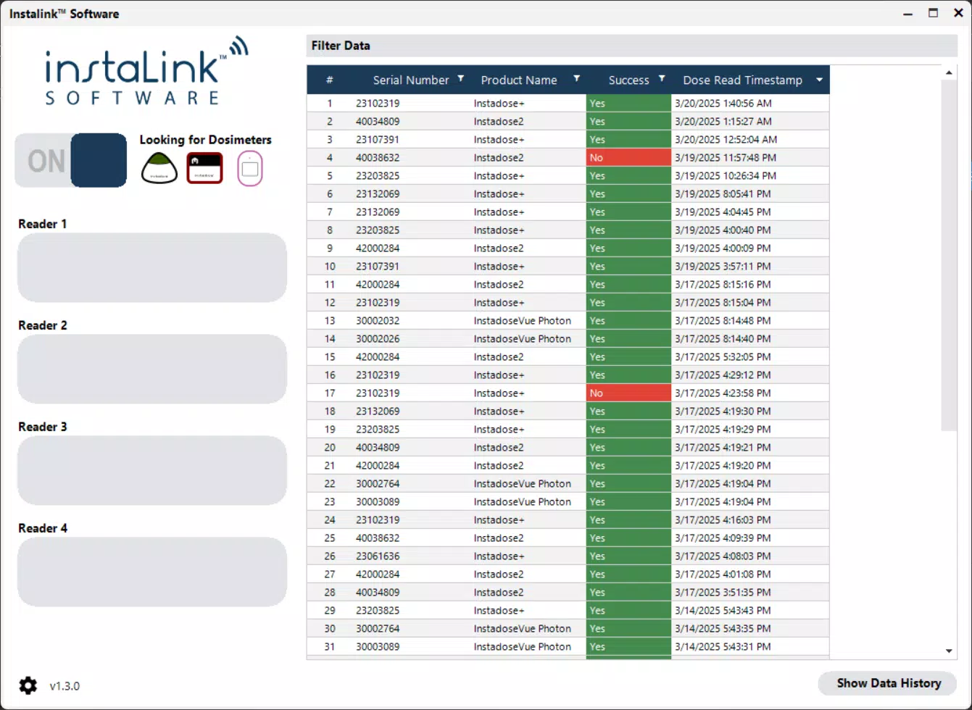Click the Filter Data header bar

pos(631,46)
